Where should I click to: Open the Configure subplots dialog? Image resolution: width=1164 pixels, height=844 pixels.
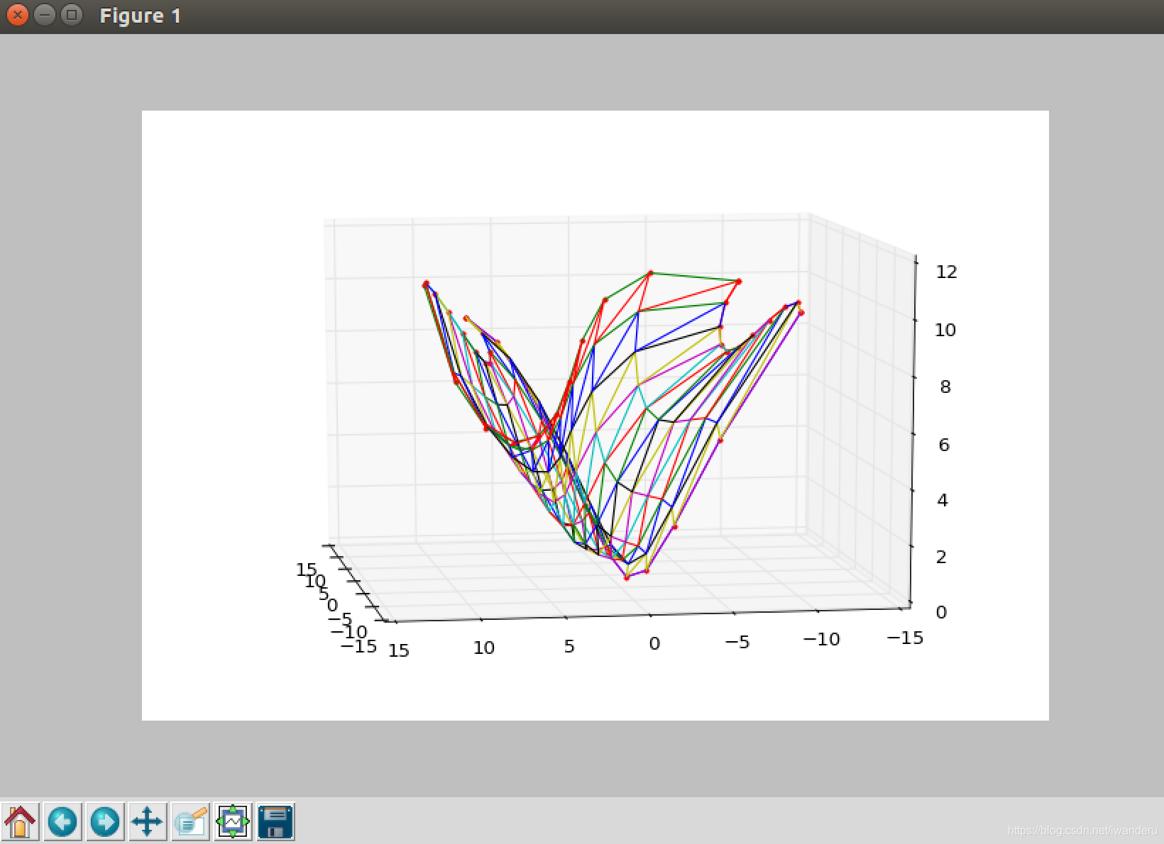[233, 822]
